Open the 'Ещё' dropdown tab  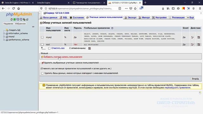click(x=190, y=17)
